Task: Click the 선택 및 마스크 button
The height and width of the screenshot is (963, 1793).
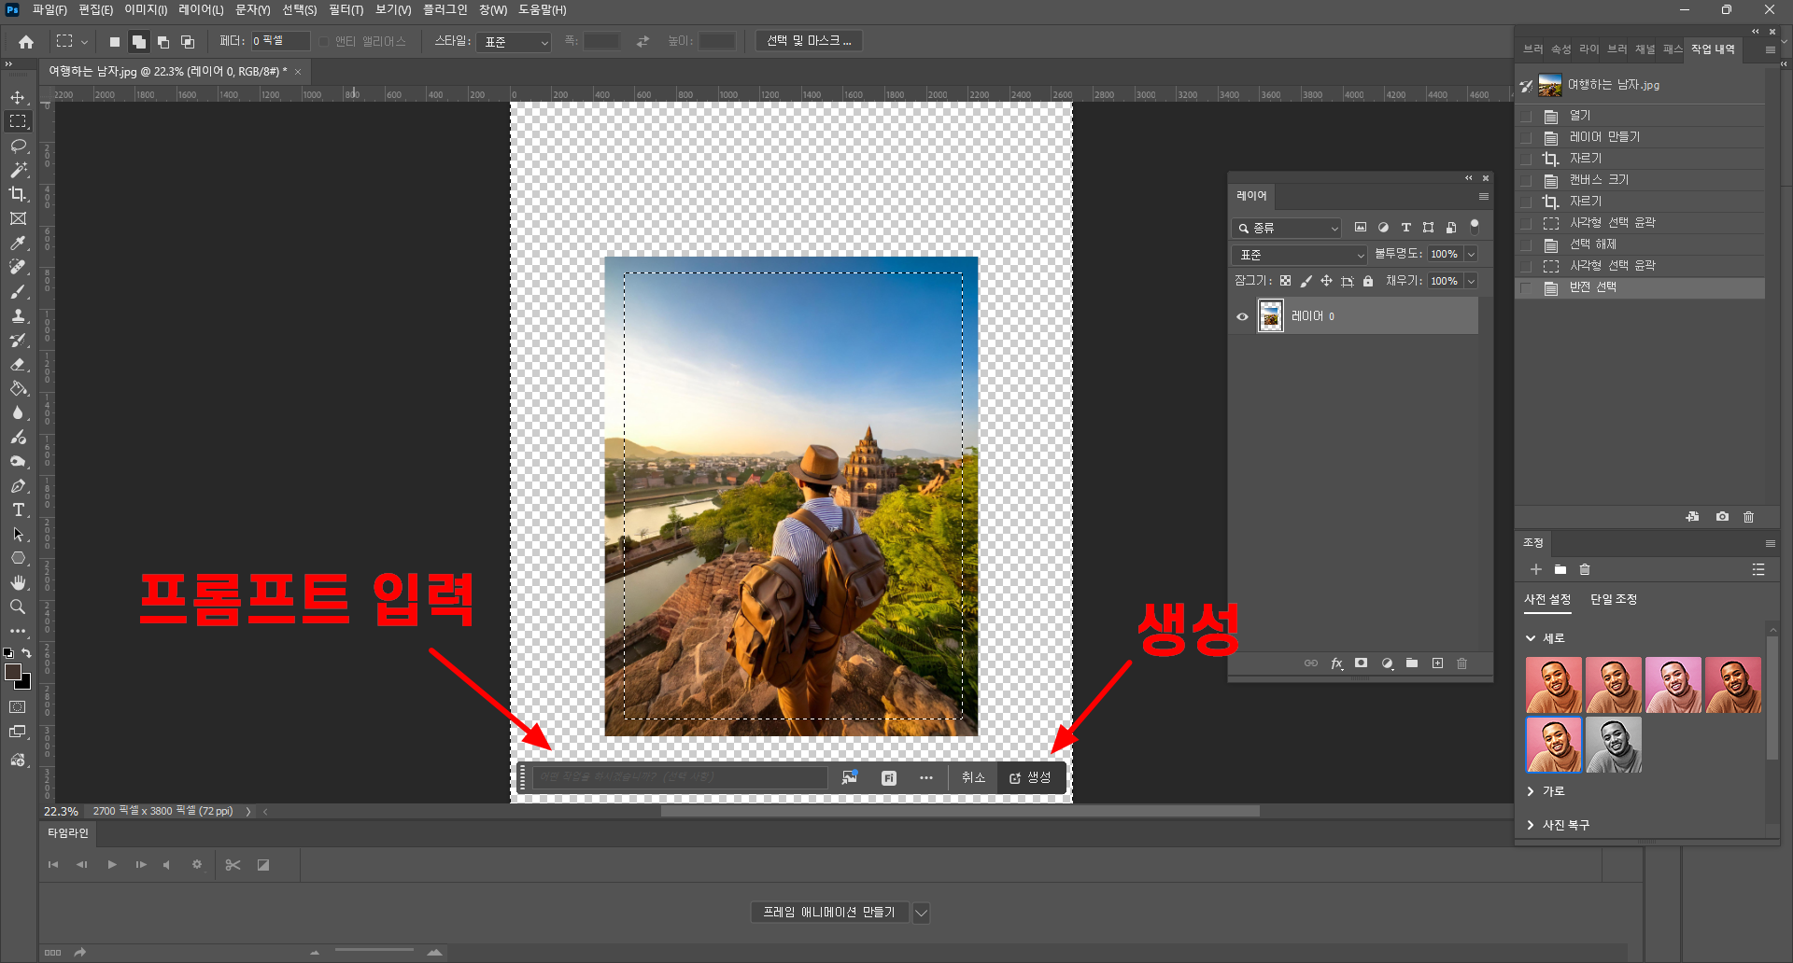Action: [808, 41]
